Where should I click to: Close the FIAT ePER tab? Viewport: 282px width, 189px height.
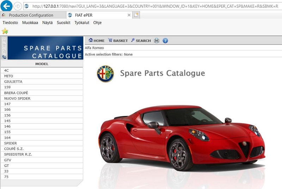(x=129, y=15)
